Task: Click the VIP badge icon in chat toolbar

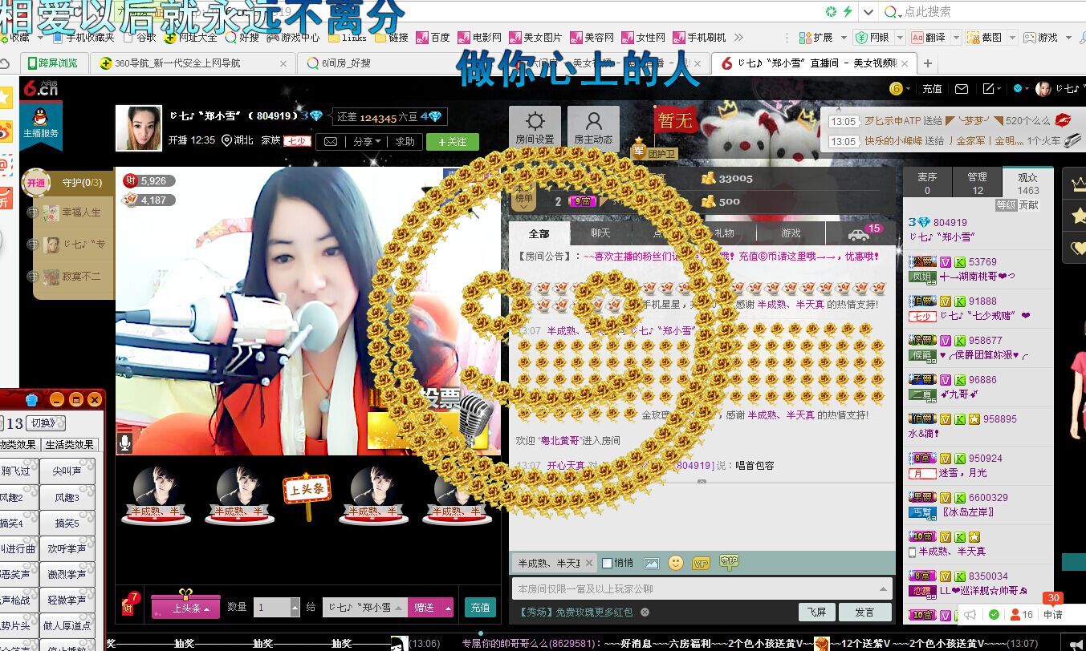Action: point(701,564)
